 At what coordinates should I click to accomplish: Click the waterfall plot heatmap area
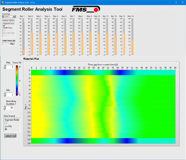[103, 107]
